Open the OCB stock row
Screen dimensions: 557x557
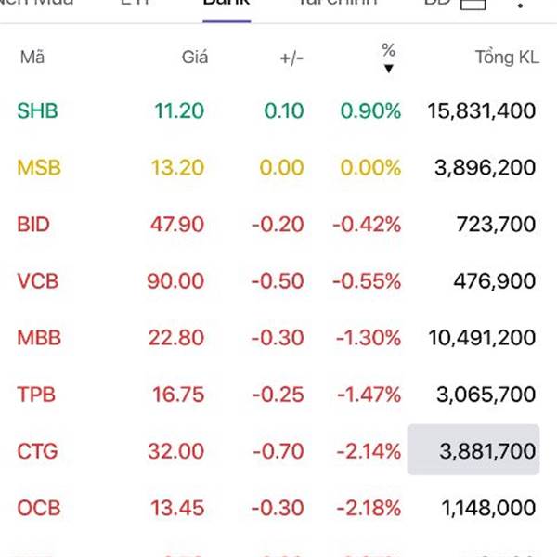point(277,508)
